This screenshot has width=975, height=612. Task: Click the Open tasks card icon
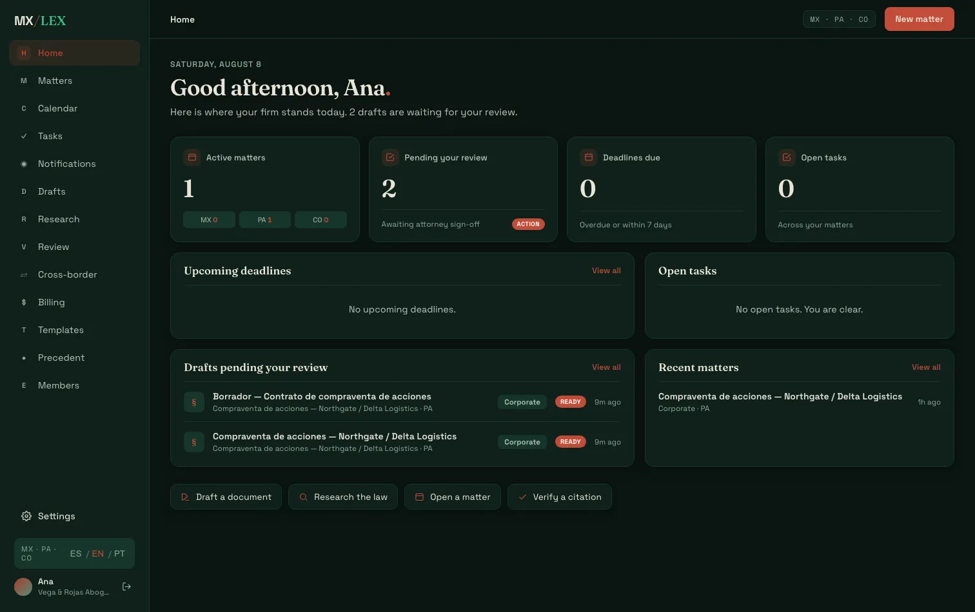point(787,157)
